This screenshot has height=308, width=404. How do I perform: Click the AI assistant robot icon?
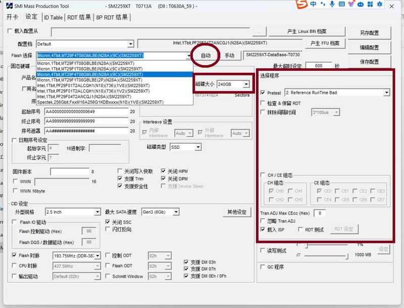click(361, 6)
